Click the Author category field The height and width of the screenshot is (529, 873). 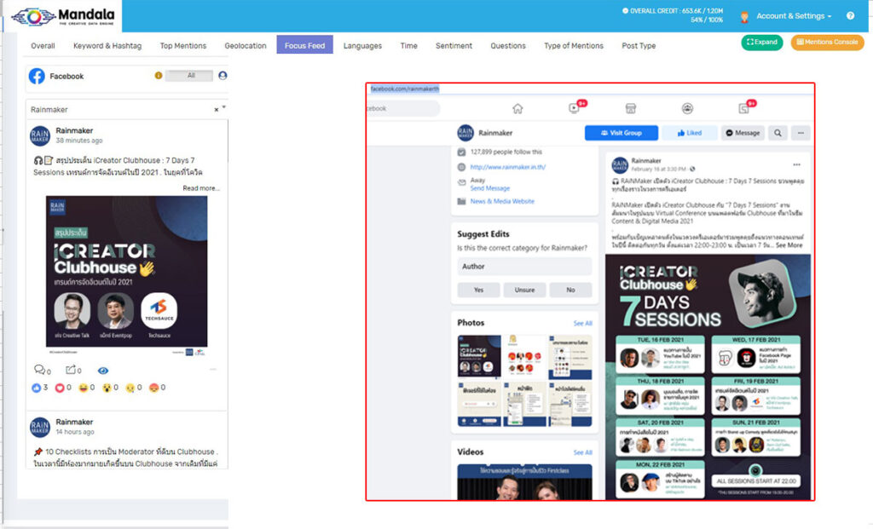click(524, 267)
